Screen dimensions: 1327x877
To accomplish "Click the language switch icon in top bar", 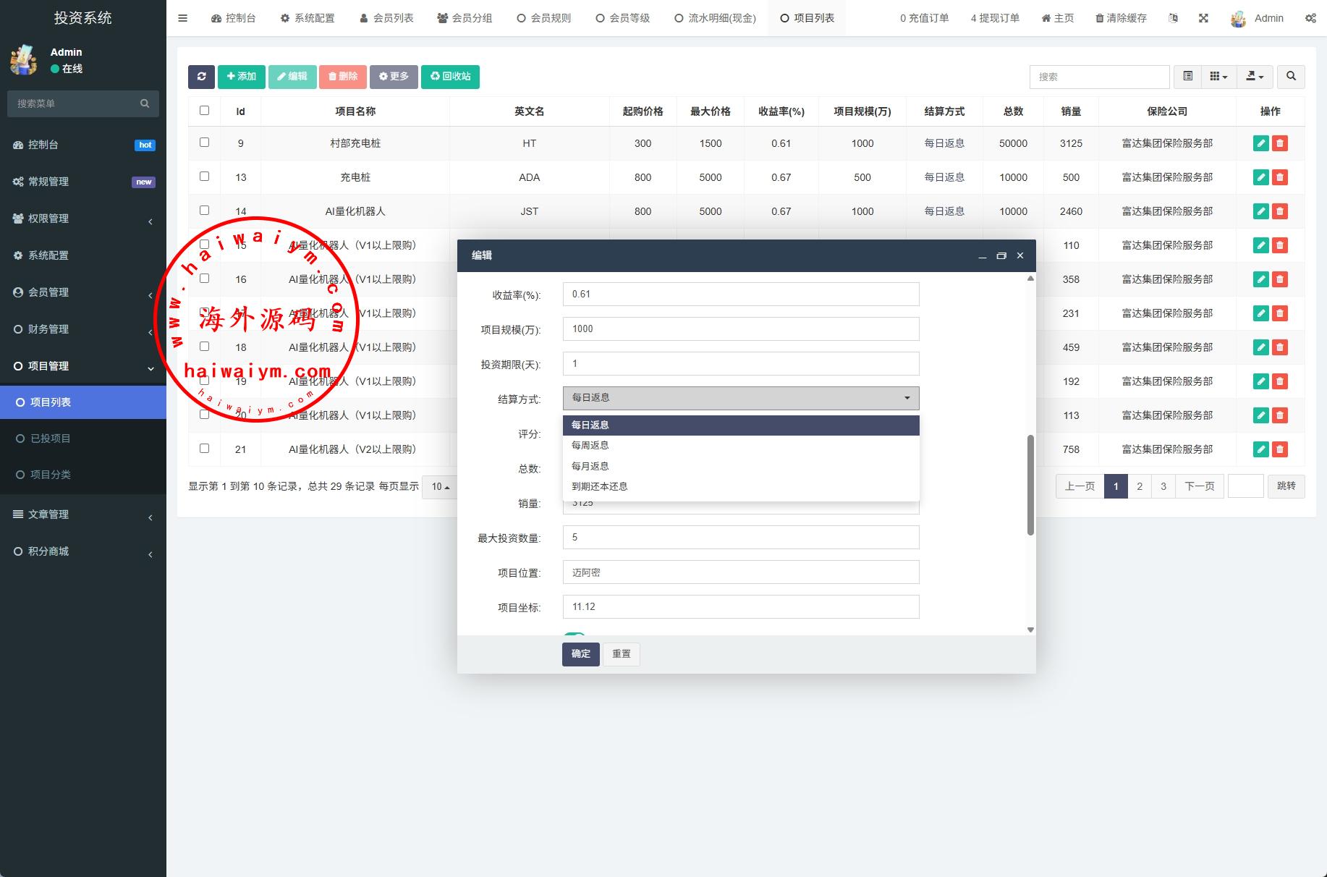I will tap(1173, 18).
